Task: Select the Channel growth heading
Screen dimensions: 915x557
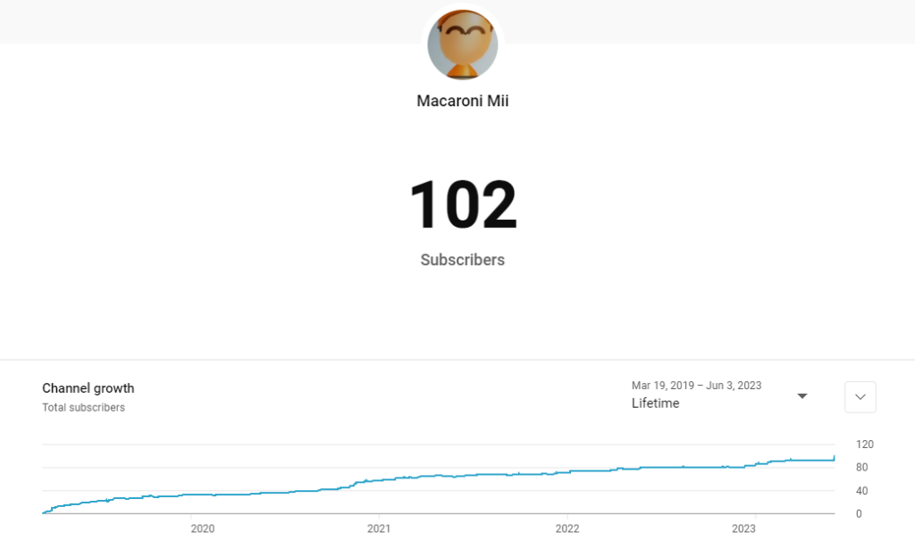Action: coord(88,388)
